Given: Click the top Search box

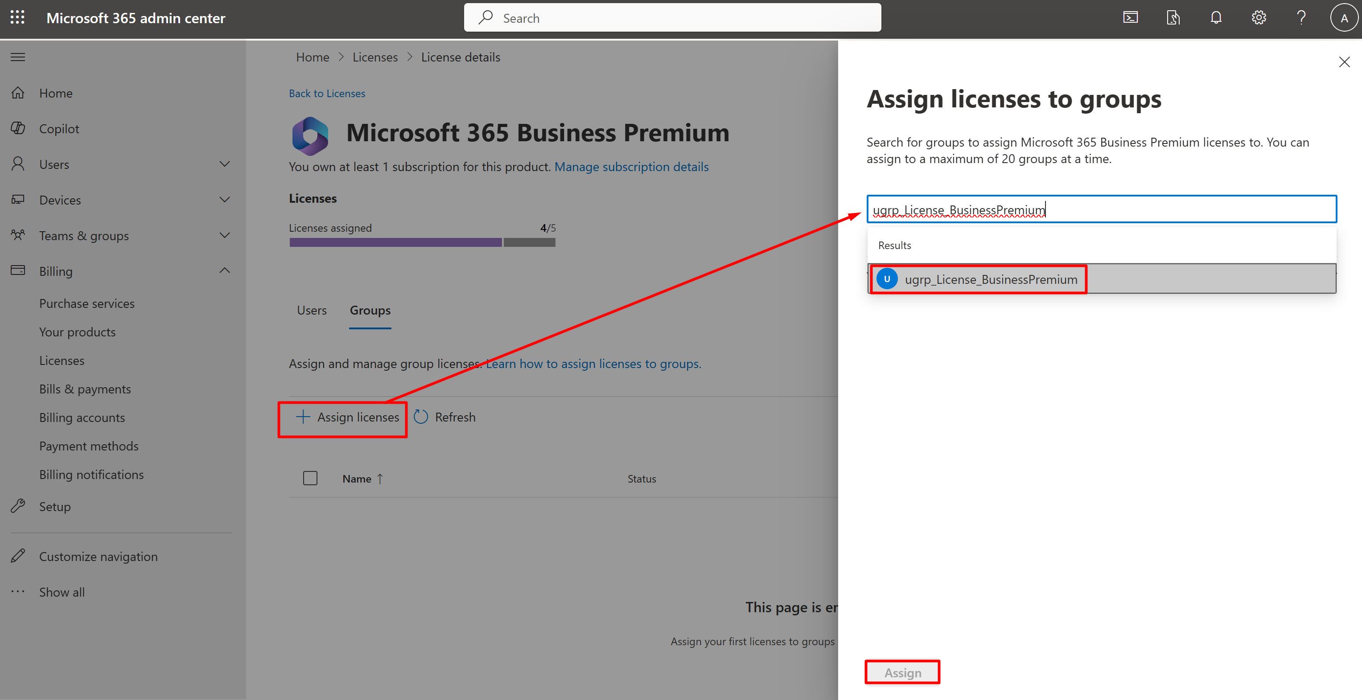Looking at the screenshot, I should 673,17.
